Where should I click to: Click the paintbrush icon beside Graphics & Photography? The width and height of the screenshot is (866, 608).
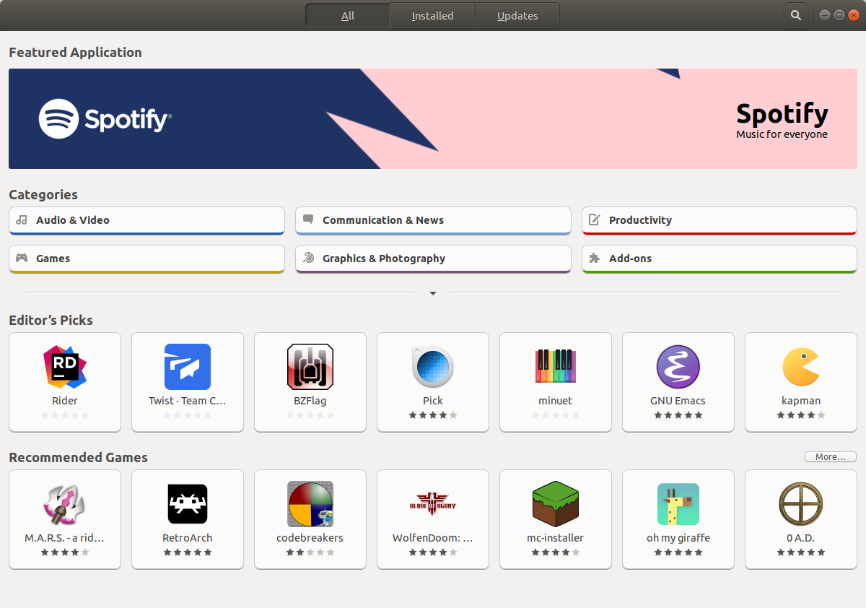pos(308,258)
